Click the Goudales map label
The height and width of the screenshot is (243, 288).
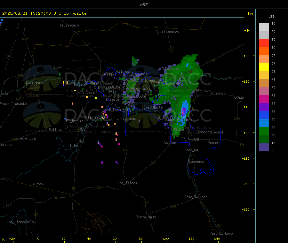(x=171, y=69)
